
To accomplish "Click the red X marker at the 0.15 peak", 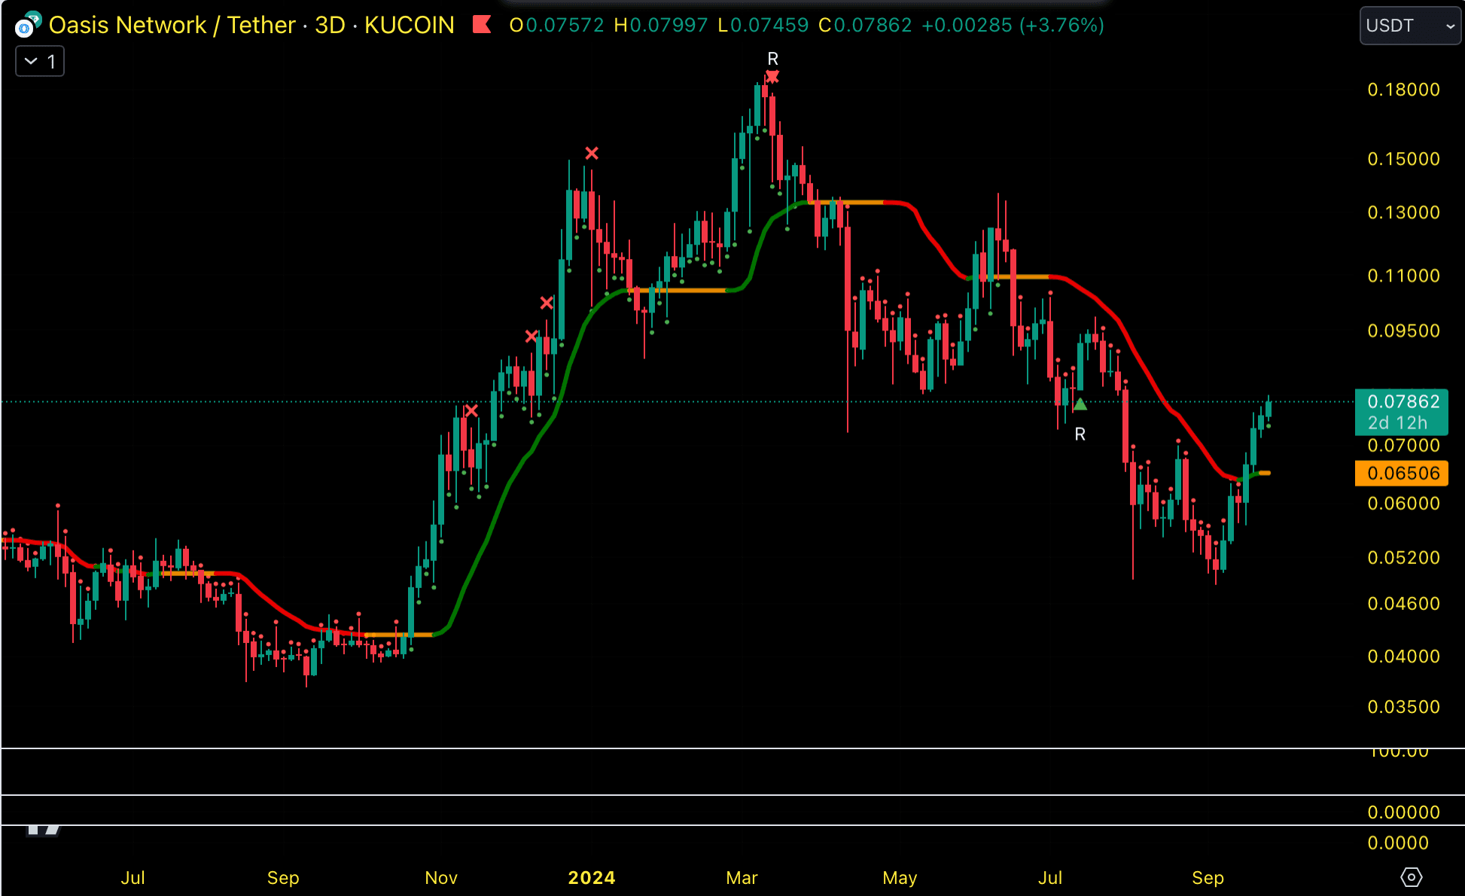I will click(592, 154).
